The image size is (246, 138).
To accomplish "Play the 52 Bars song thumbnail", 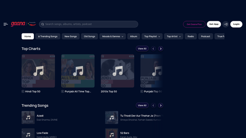I will pyautogui.click(x=112, y=133).
